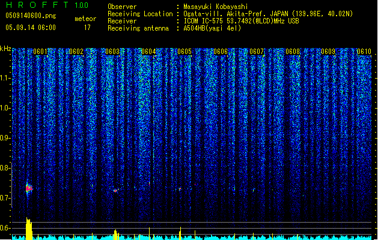The image size is (378, 240).
Task: Click the date stamp 05.09.14 06:00
Action: (x=31, y=28)
